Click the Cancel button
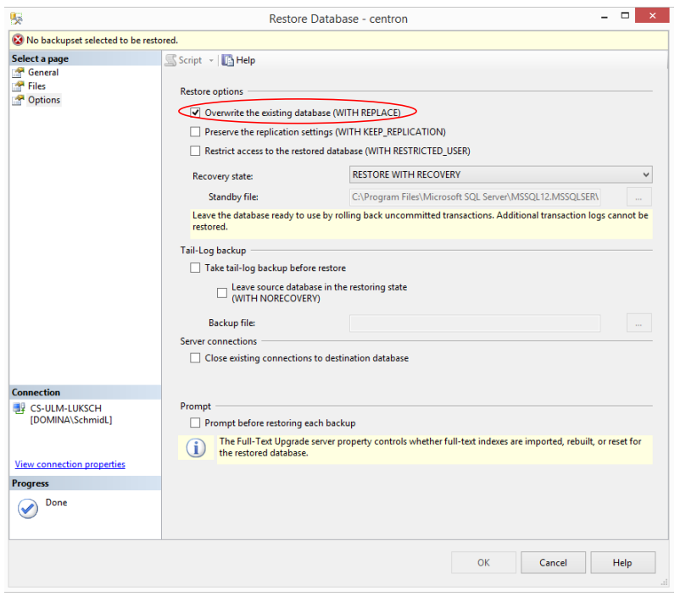Image resolution: width=697 pixels, height=602 pixels. click(553, 562)
